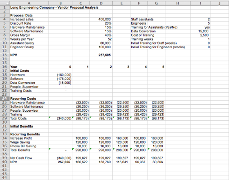
Task: Select the 'Recurring Costs' heading
Action: tap(23, 99)
